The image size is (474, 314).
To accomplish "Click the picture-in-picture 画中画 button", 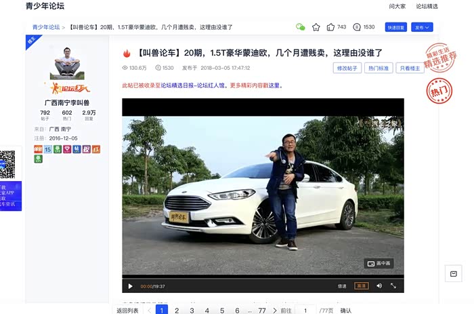I will pos(379,263).
